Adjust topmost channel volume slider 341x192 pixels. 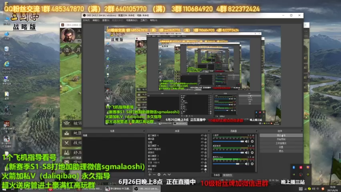(229, 141)
